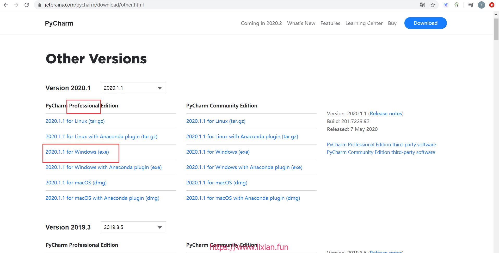Expand the 2019.3.5 version dropdown
The height and width of the screenshot is (253, 499).
[x=133, y=227]
